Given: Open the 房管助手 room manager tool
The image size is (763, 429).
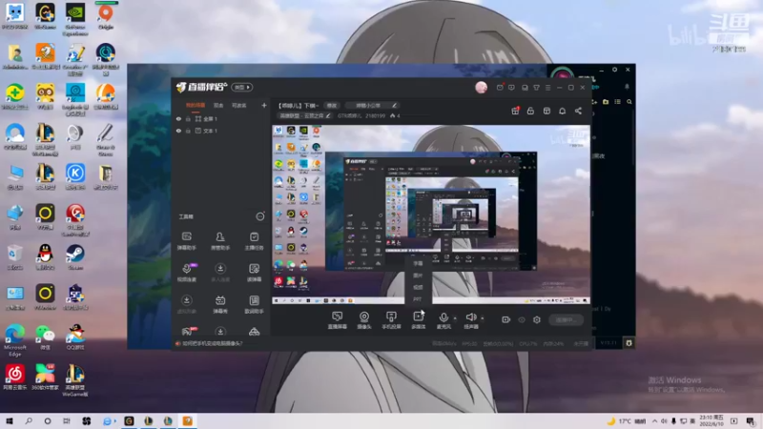Looking at the screenshot, I should pyautogui.click(x=220, y=241).
